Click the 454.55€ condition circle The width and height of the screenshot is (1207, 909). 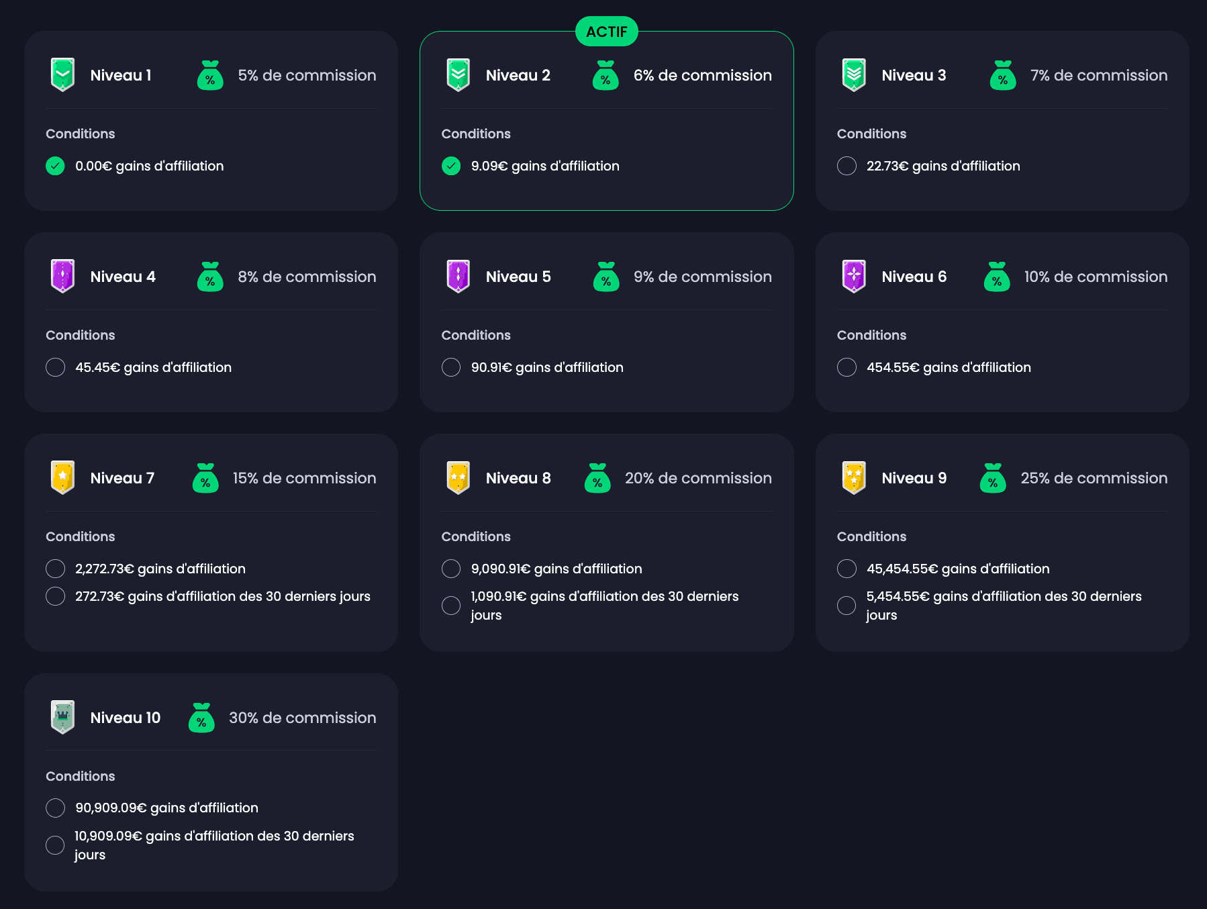point(847,367)
